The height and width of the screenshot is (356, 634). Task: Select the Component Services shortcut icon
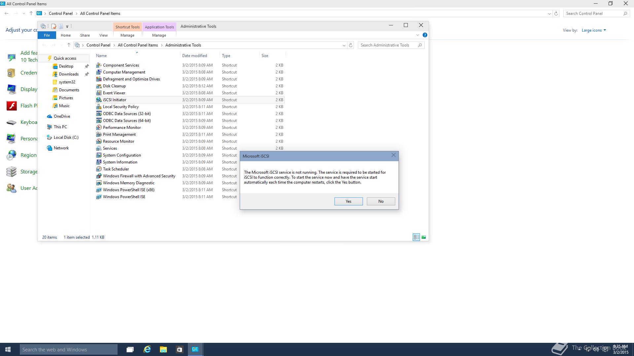pyautogui.click(x=99, y=65)
